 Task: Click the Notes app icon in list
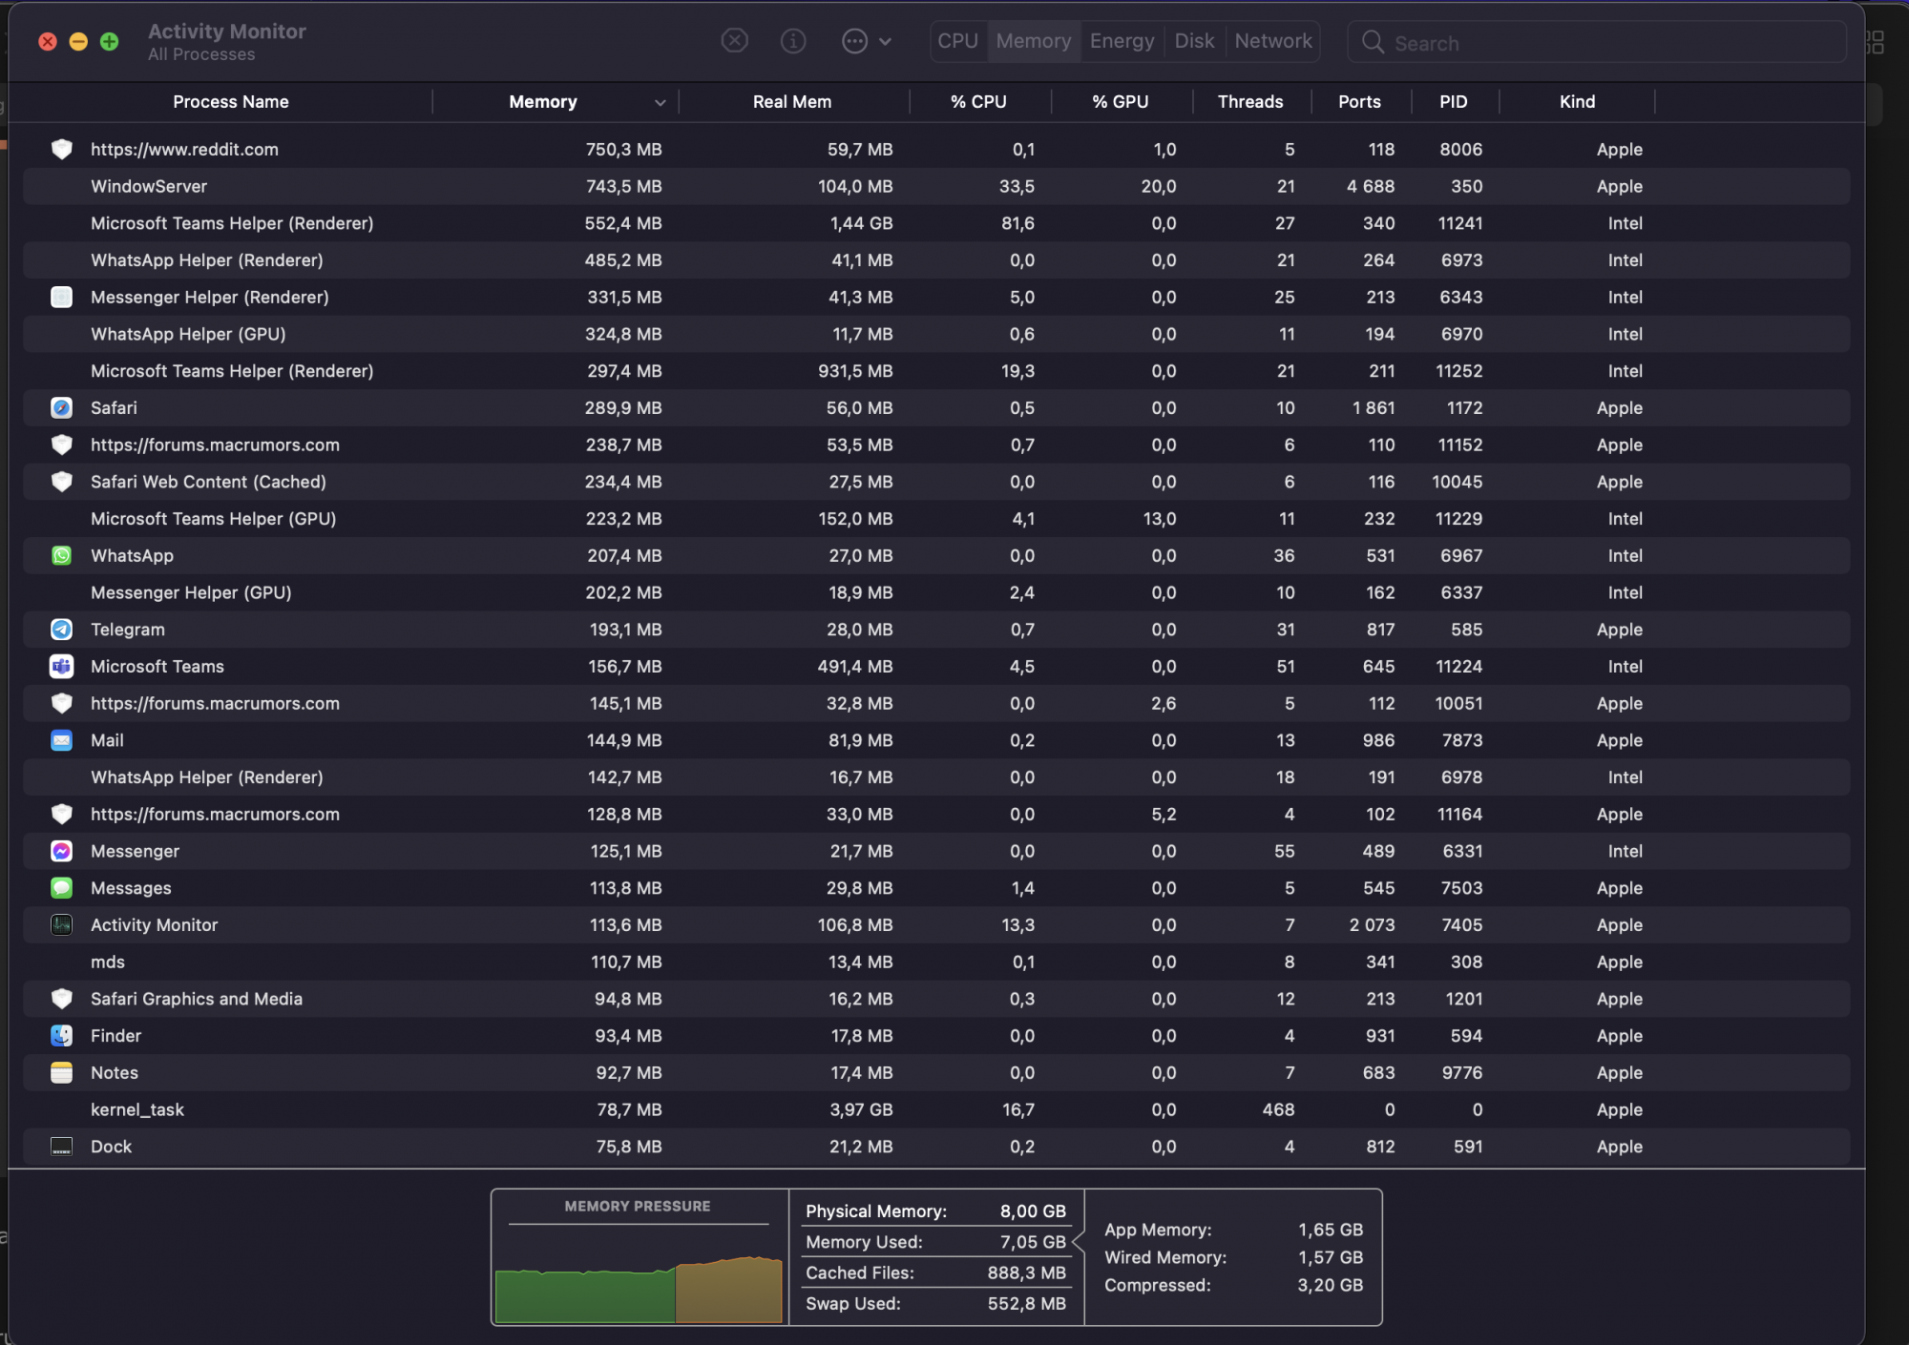point(61,1073)
